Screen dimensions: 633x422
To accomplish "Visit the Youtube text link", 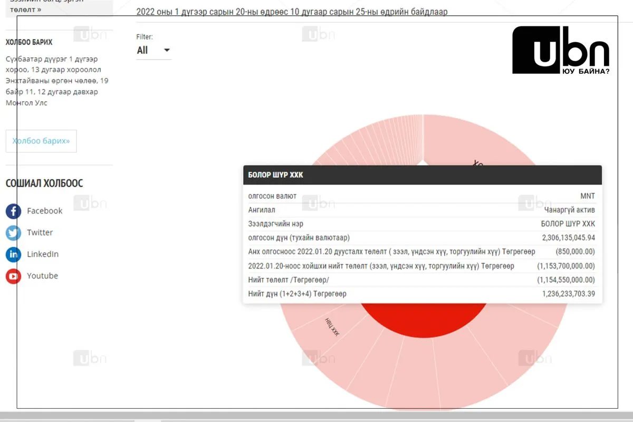I will 43,276.
